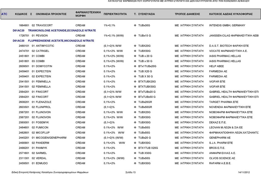Click TUBx30G packaging of TRAVOCORT
261x174 pixels.
pos(144,26)
